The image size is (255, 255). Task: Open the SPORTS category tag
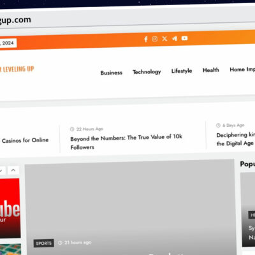point(44,243)
